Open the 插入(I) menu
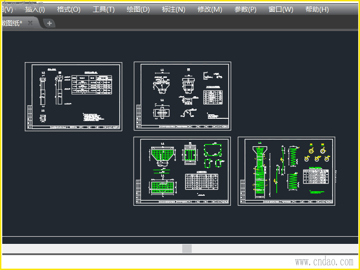Image resolution: width=360 pixels, height=270 pixels. pyautogui.click(x=35, y=9)
